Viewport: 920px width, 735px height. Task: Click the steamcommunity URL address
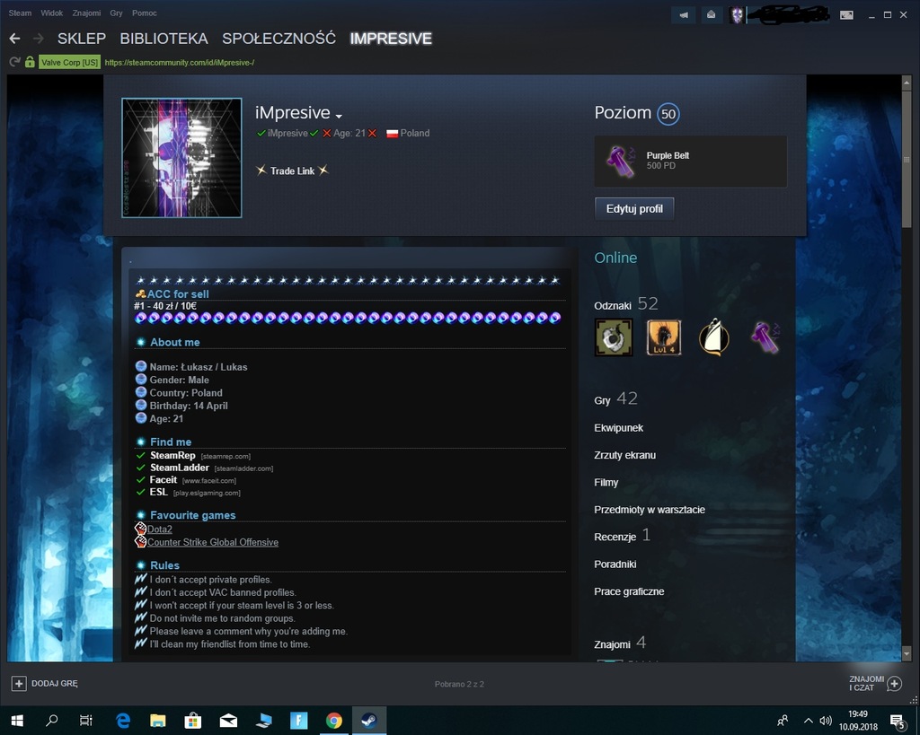180,62
